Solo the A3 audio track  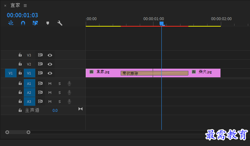tap(59, 101)
